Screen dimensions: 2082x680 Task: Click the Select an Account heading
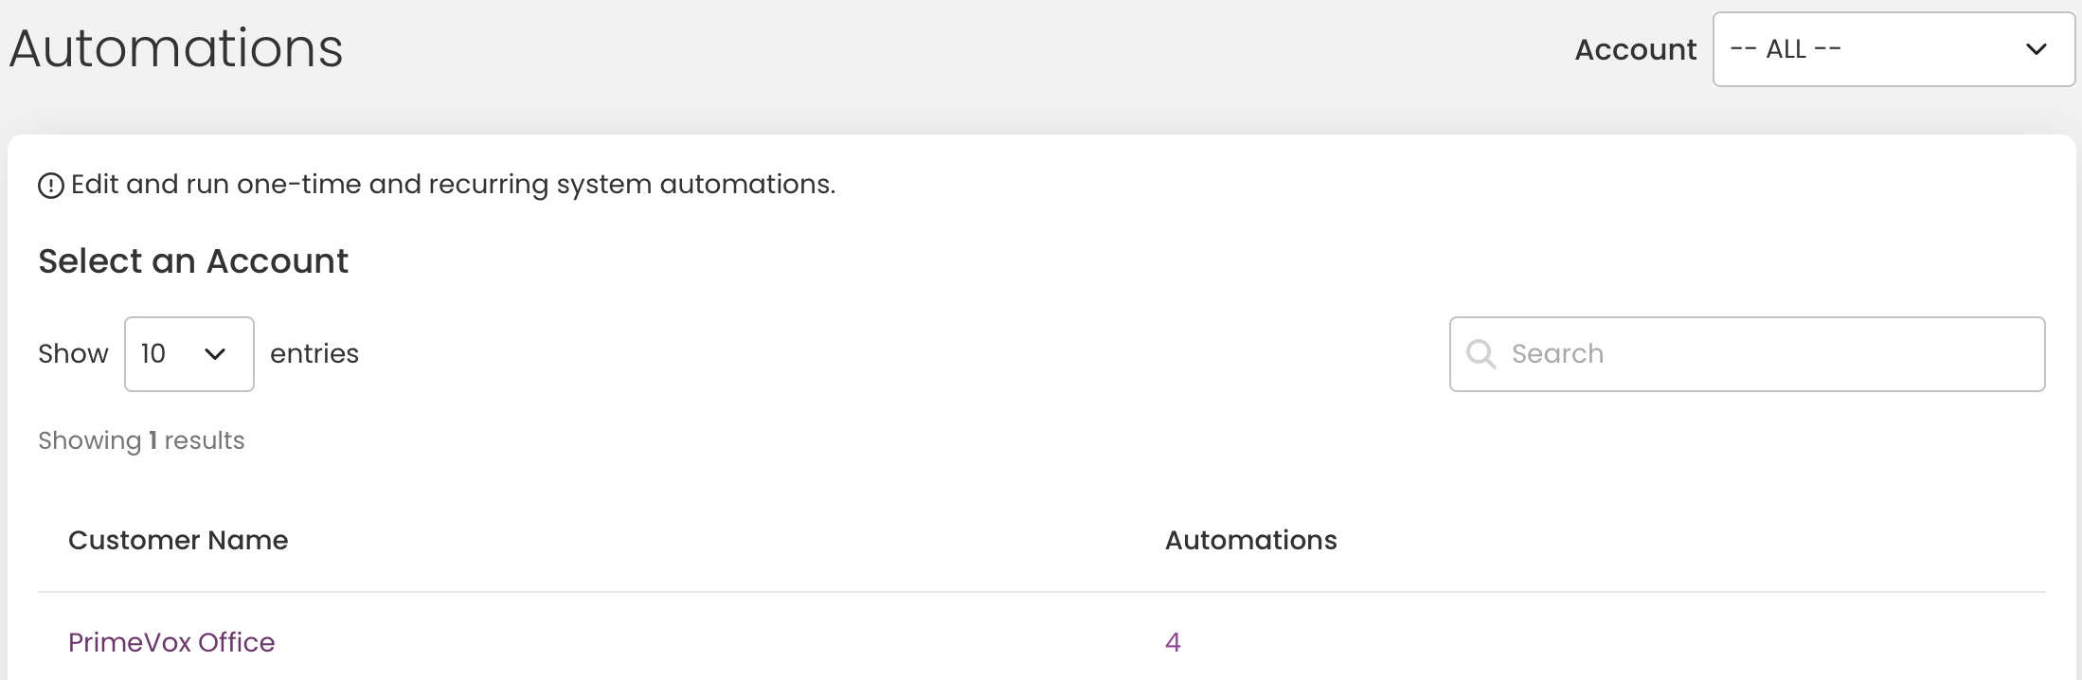pyautogui.click(x=193, y=261)
